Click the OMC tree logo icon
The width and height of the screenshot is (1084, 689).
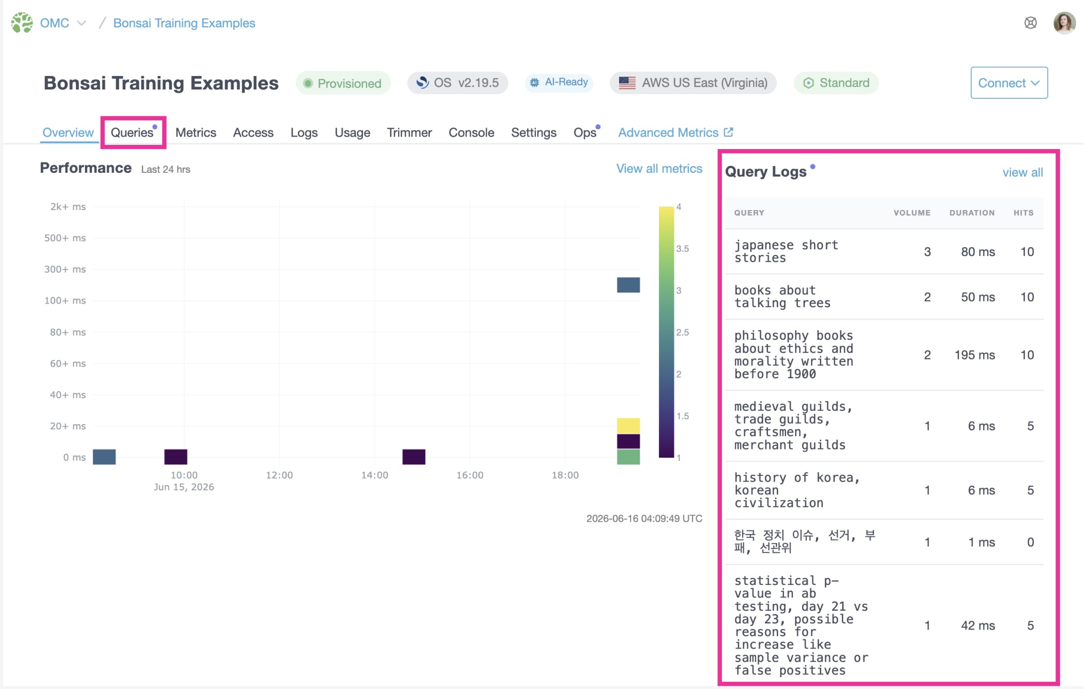[22, 23]
